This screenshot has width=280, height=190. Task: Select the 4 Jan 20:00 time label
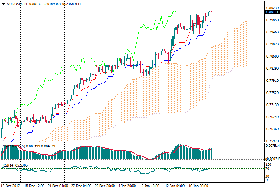pos(128,186)
